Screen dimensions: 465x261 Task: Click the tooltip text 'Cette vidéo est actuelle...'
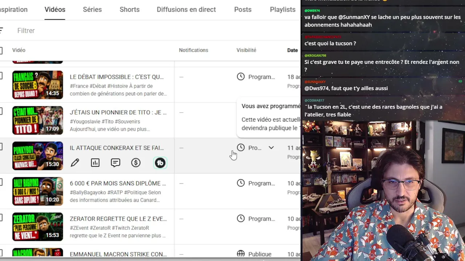click(271, 124)
